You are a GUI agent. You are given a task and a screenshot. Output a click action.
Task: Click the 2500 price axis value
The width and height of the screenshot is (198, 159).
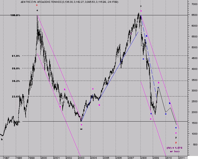194,101
